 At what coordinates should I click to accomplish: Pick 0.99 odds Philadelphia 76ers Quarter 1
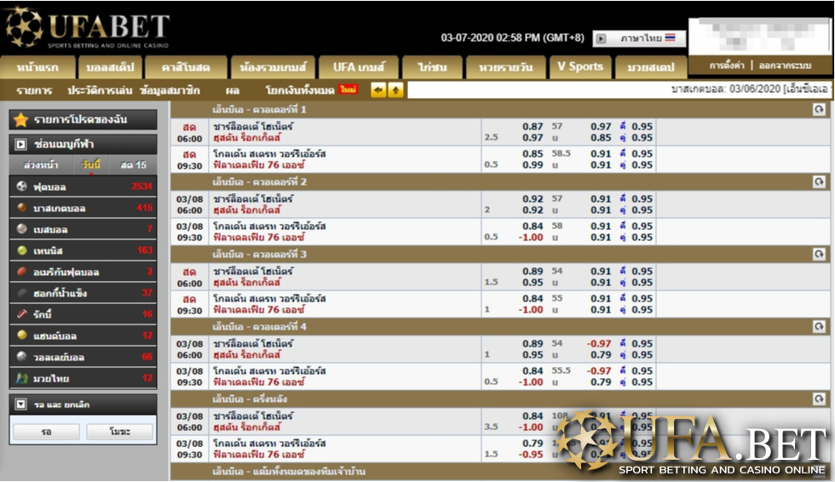pos(533,165)
